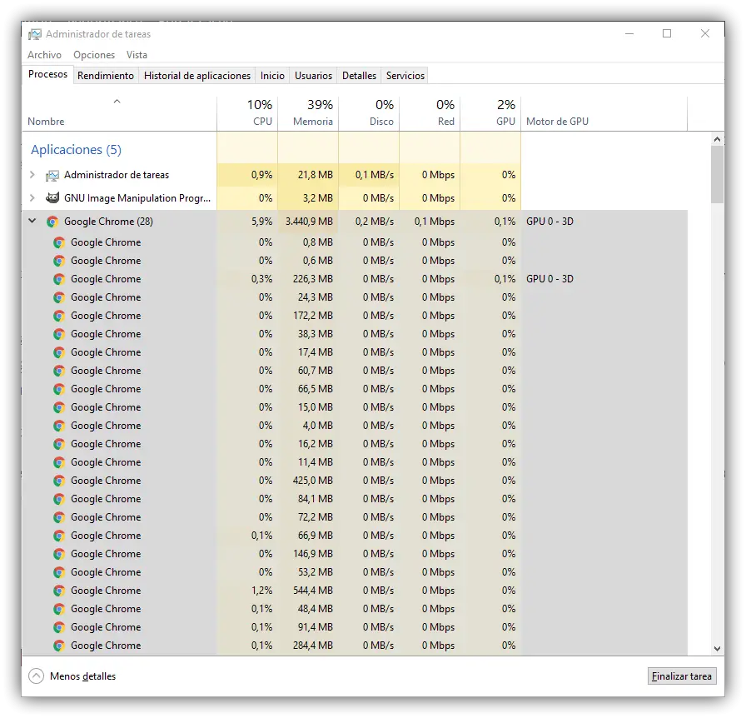This screenshot has height=718, width=746.
Task: Sort by the Memoria column header
Action: pos(308,112)
